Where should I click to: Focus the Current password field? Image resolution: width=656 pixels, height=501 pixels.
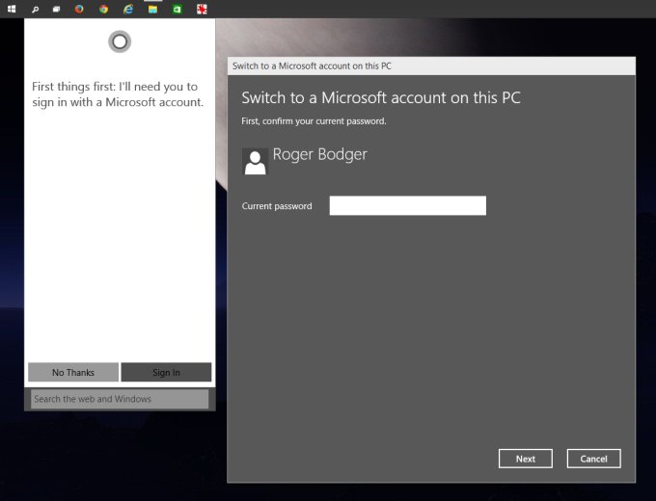coord(408,205)
